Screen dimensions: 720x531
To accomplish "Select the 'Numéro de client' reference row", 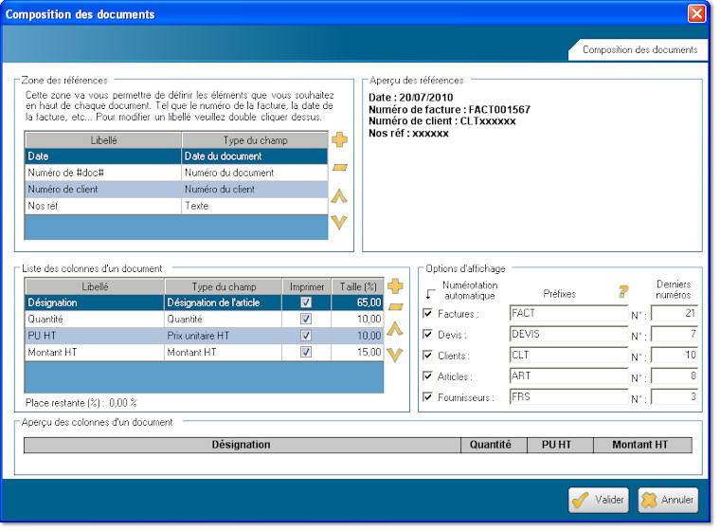I will 176,189.
